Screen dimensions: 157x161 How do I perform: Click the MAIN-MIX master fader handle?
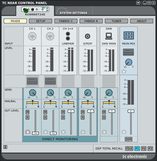pos(131,111)
